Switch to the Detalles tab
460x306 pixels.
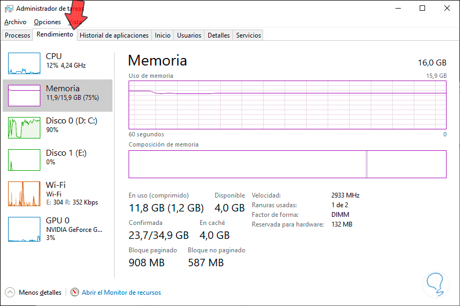[x=219, y=35]
